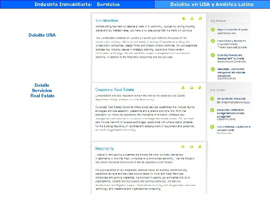The width and height of the screenshot is (270, 202).
Task: Click green link icon beside Real Estate, Construction Management in Corporate Real Estate panel
Action: (x=212, y=110)
